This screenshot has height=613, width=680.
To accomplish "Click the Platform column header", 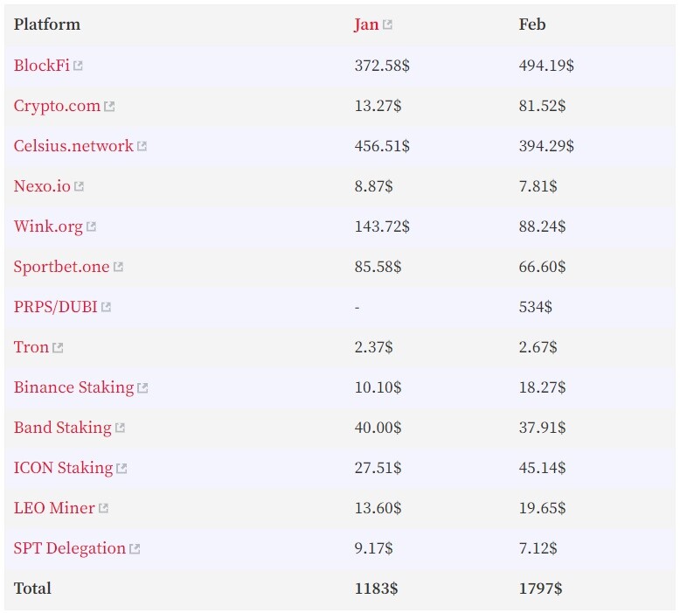I will tap(46, 24).
